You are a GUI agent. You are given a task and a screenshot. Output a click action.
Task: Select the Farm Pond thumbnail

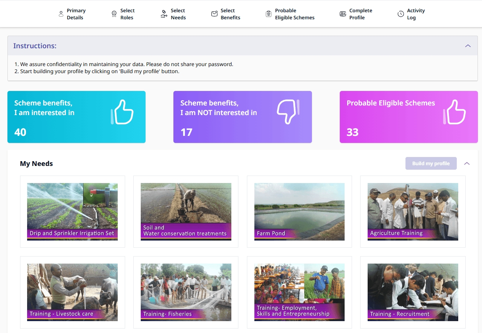pos(299,212)
